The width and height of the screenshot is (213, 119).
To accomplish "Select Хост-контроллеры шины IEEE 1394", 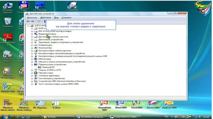I will tap(58, 84).
